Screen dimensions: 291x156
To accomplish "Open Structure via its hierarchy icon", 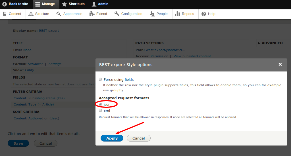I will [x=31, y=14].
